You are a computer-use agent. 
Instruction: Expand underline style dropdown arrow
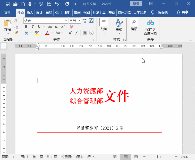click(44, 27)
